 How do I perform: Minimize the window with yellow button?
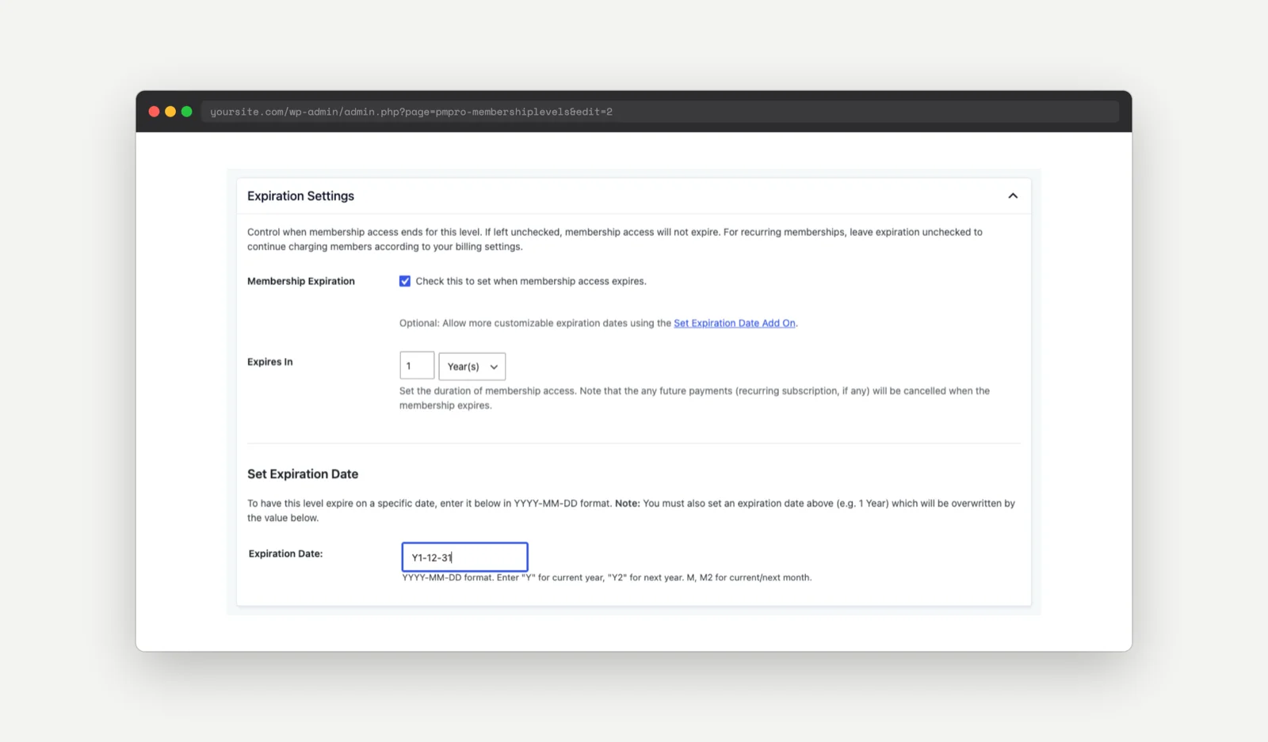coord(170,112)
